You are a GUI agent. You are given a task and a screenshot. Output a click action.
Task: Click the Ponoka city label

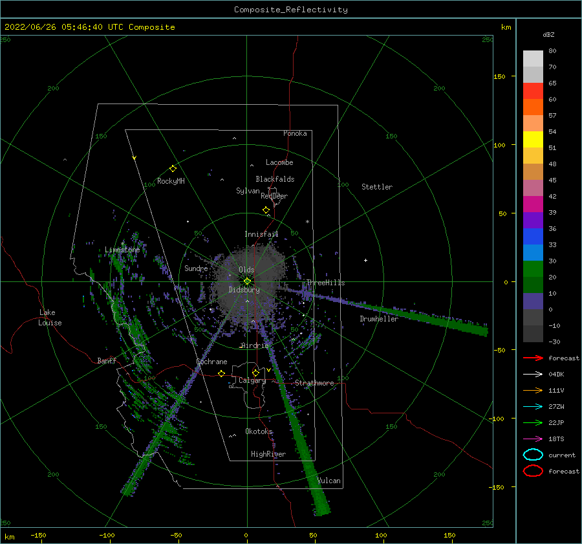[x=295, y=133]
